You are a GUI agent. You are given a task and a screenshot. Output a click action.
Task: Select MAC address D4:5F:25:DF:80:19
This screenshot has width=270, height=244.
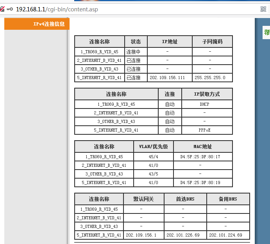tap(200, 183)
